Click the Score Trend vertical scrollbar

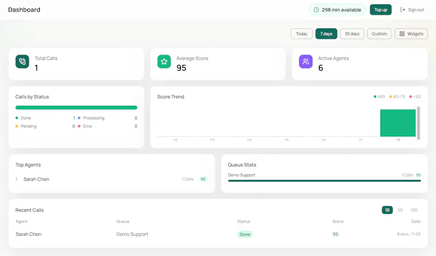coord(419,123)
